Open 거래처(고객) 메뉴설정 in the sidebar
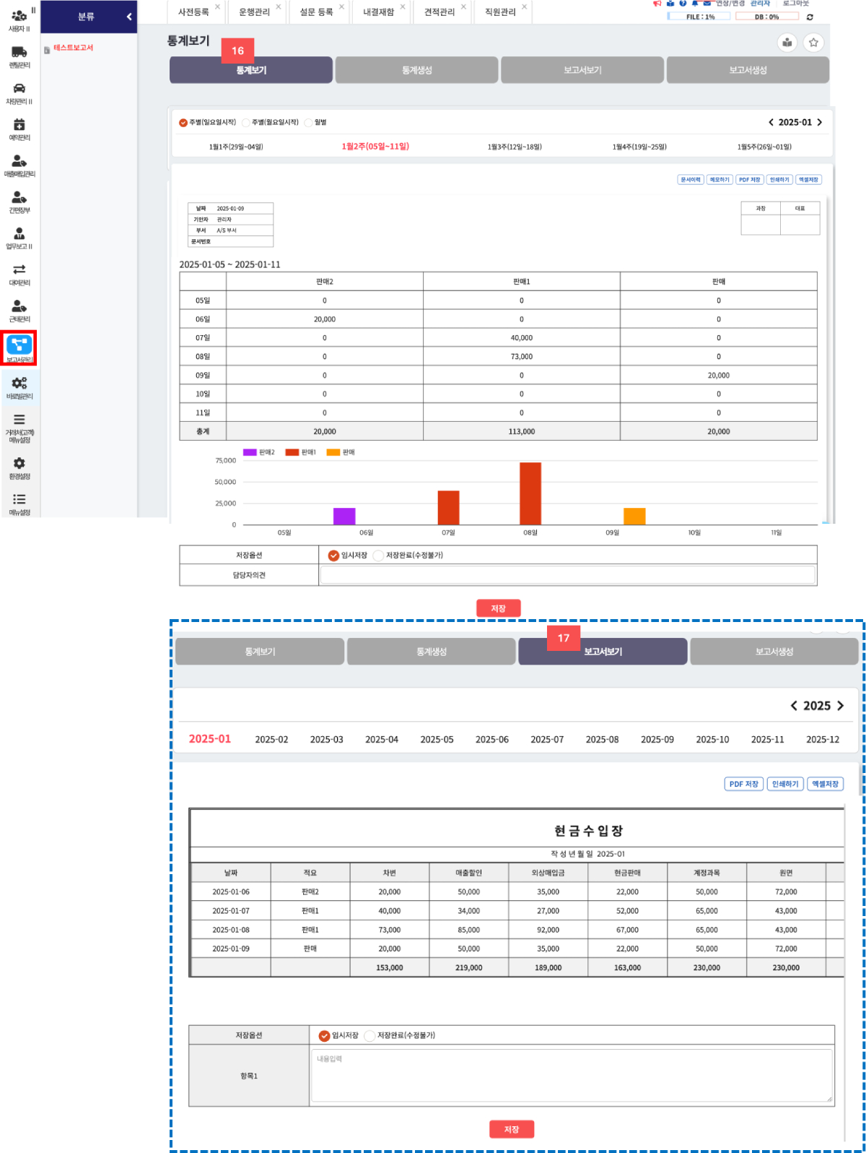Screen dimensions: 866x1153 [19, 428]
